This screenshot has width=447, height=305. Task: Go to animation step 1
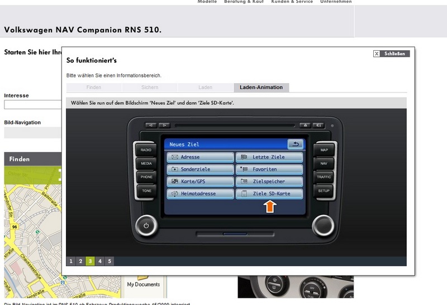coord(71,261)
